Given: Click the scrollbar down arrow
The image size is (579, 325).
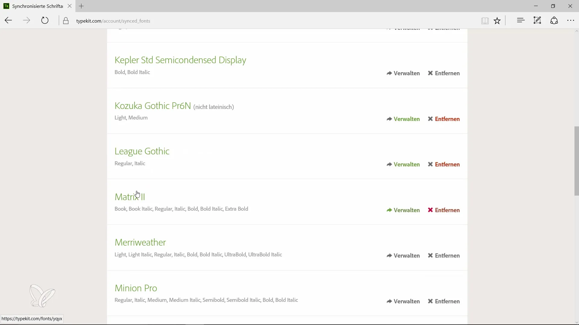Looking at the screenshot, I should (x=577, y=322).
